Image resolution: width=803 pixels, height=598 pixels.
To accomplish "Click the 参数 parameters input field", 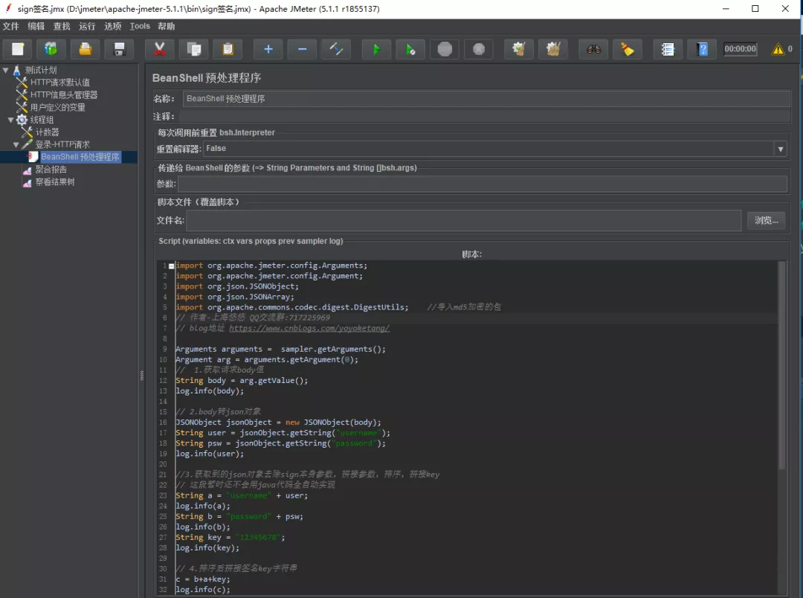I will (x=483, y=184).
